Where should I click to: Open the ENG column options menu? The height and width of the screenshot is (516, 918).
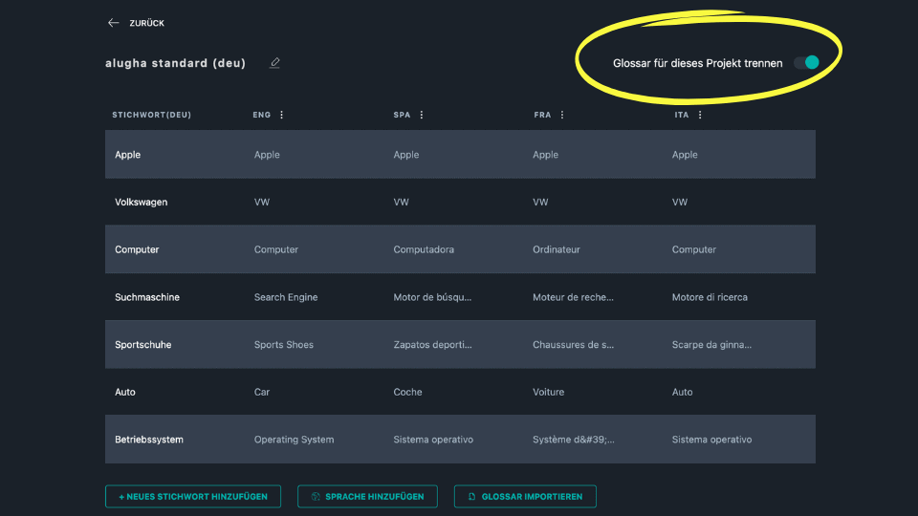(x=281, y=115)
